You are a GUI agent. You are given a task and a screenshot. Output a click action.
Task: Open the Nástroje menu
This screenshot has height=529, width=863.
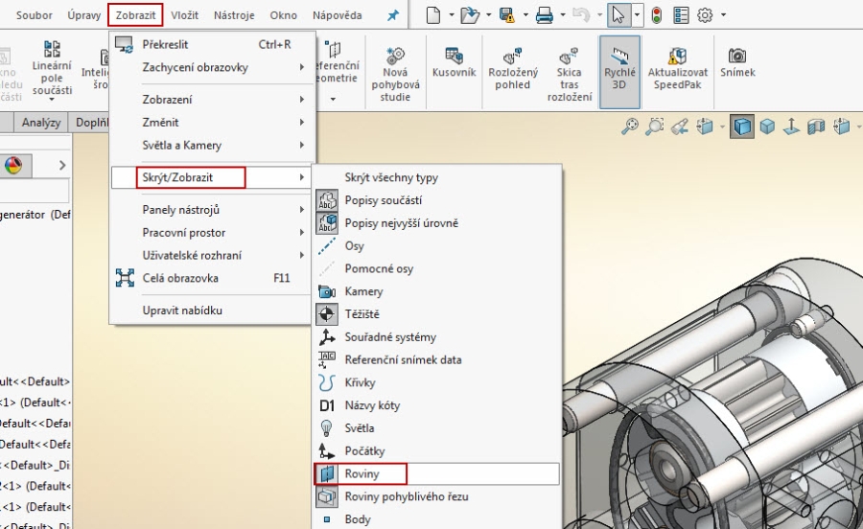[x=234, y=15]
